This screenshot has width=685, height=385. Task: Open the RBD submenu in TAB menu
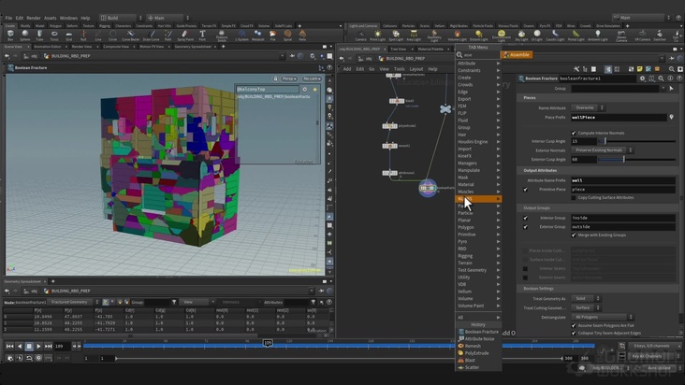(x=478, y=249)
